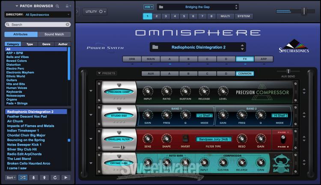Click the Crying Wah compressor GAIN knob
321x185 pixels.
click(261, 162)
